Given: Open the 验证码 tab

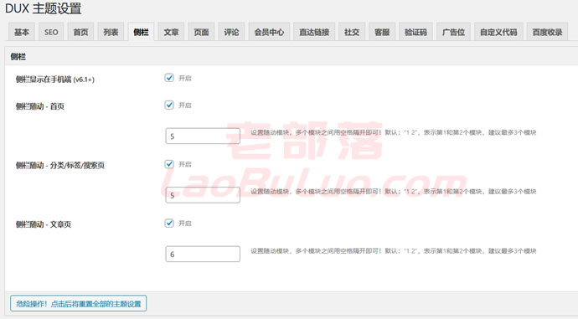Looking at the screenshot, I should pos(415,32).
